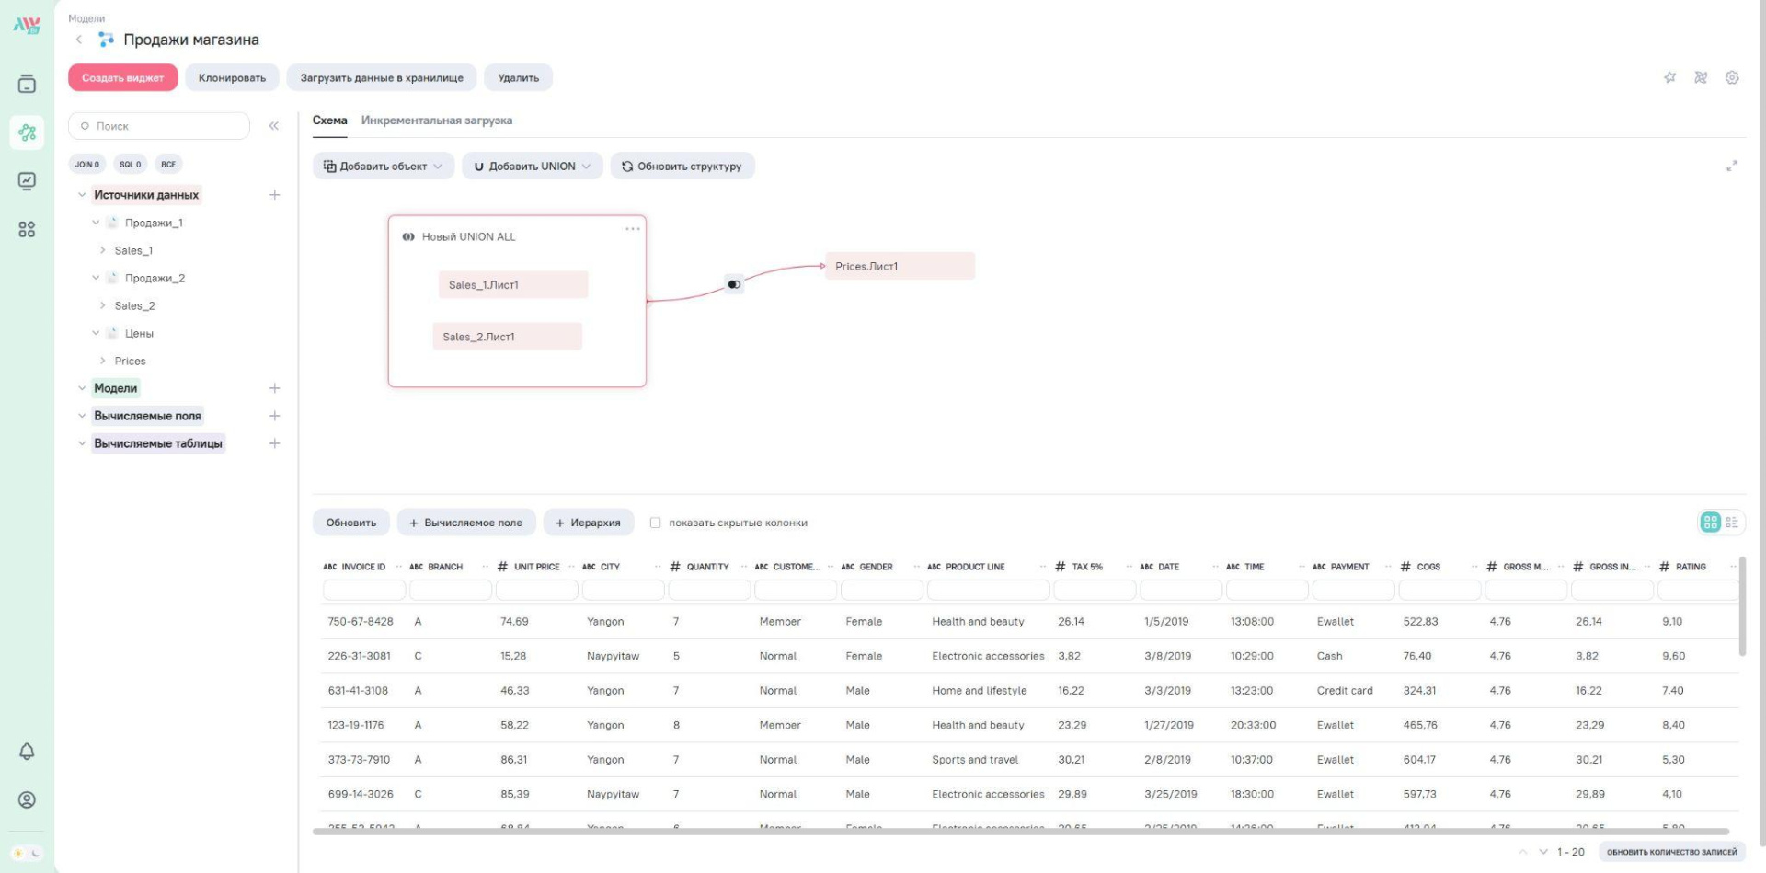This screenshot has width=1766, height=873.
Task: Open the three-dot menu on UNION ALL block
Action: (x=632, y=229)
